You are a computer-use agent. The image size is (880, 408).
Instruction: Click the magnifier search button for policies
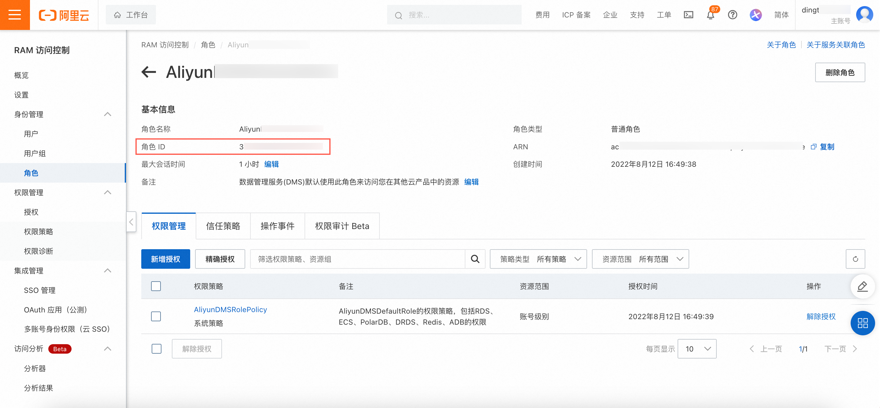click(475, 259)
